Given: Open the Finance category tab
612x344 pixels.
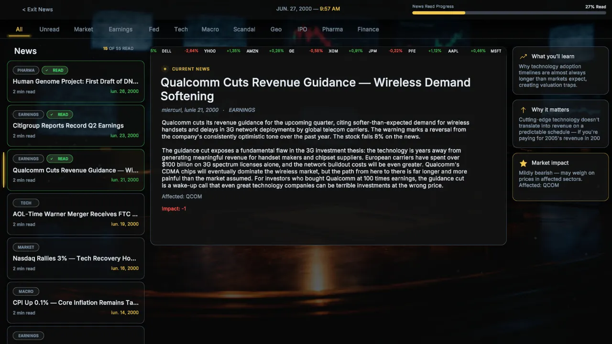Looking at the screenshot, I should point(368,29).
